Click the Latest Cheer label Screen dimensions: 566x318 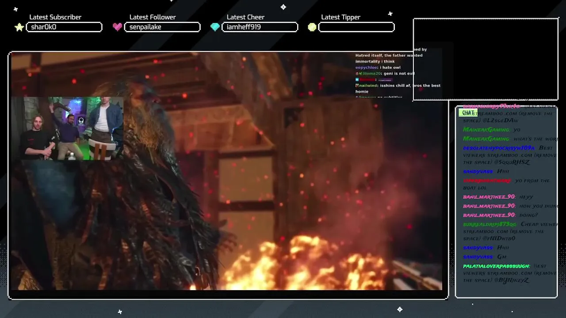245,17
